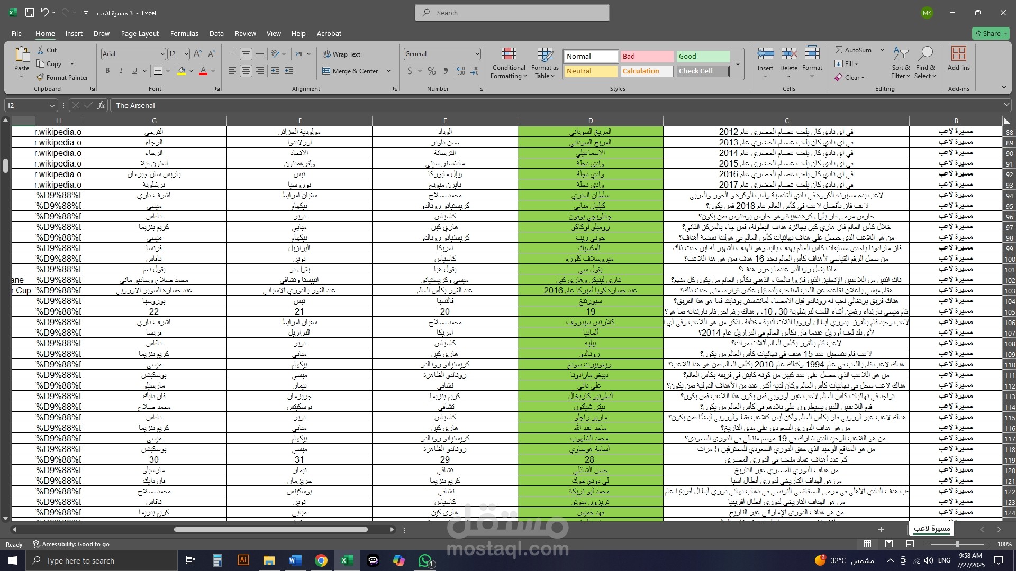Open the Page Layout ribbon tab
1016x571 pixels.
(x=140, y=33)
